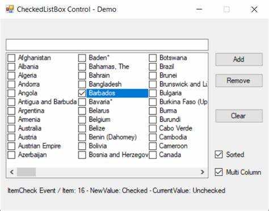The height and width of the screenshot is (211, 269).
Task: Select the Cambodia list item
Action: click(173, 137)
